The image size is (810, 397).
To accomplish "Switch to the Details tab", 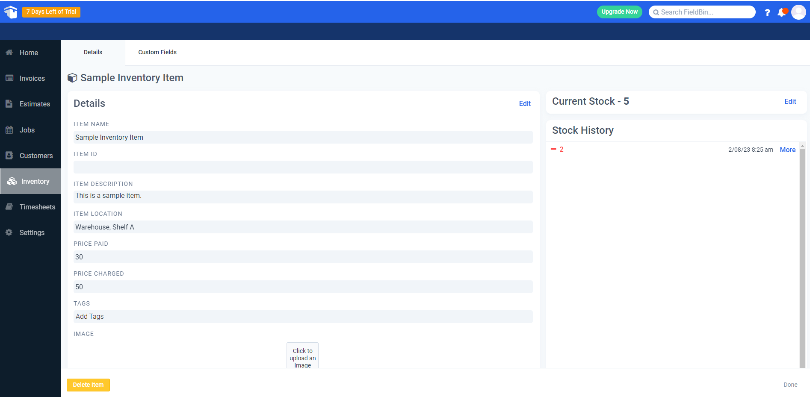I will point(93,53).
